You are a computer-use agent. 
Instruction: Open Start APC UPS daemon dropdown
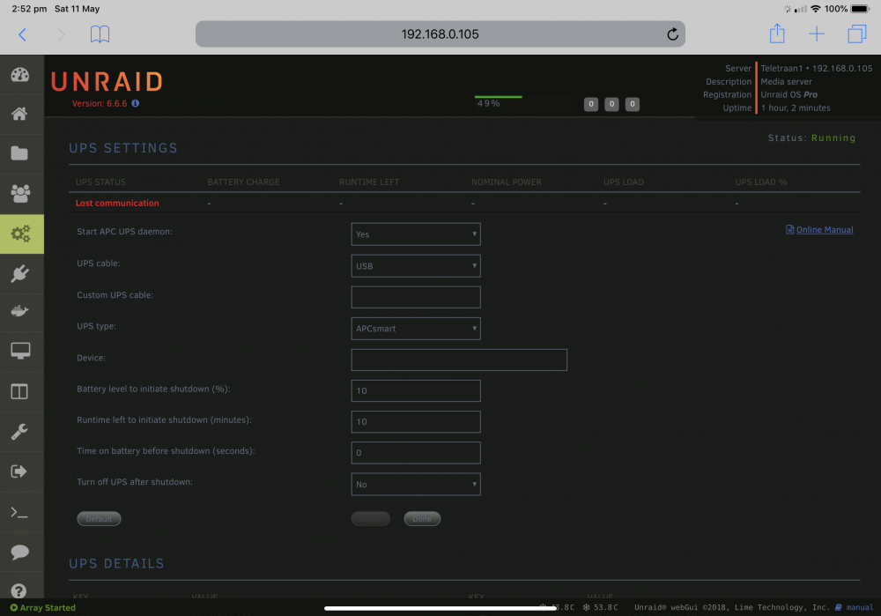point(416,234)
